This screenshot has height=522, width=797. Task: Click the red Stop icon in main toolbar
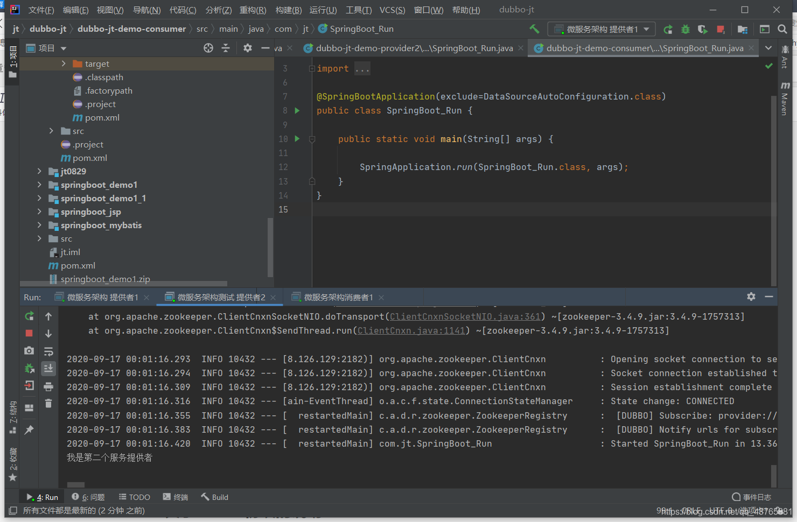[x=721, y=30]
